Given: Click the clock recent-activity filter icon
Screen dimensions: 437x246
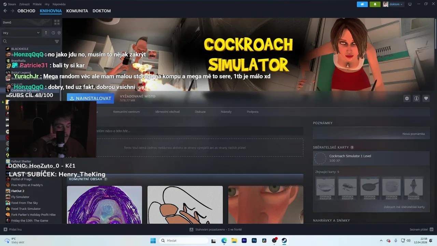Looking at the screenshot, I should [53, 33].
